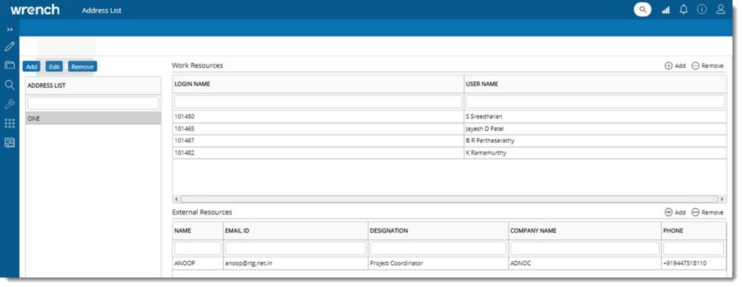
Task: Open the apps grid icon in the sidebar
Action: pyautogui.click(x=10, y=124)
